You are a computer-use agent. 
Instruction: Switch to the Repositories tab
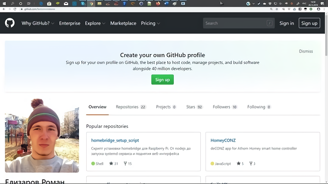pos(131,107)
